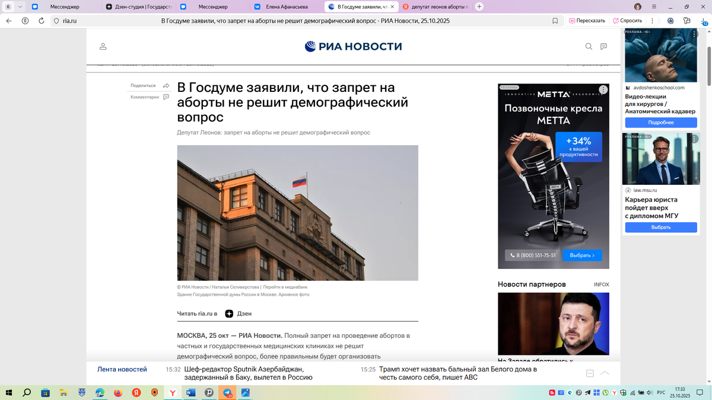The height and width of the screenshot is (400, 712).
Task: Open Telegram from the system tray
Action: click(x=587, y=392)
